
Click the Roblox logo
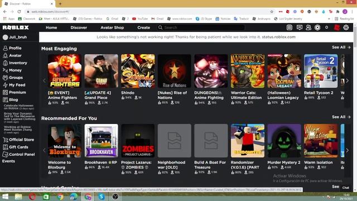pos(16,27)
